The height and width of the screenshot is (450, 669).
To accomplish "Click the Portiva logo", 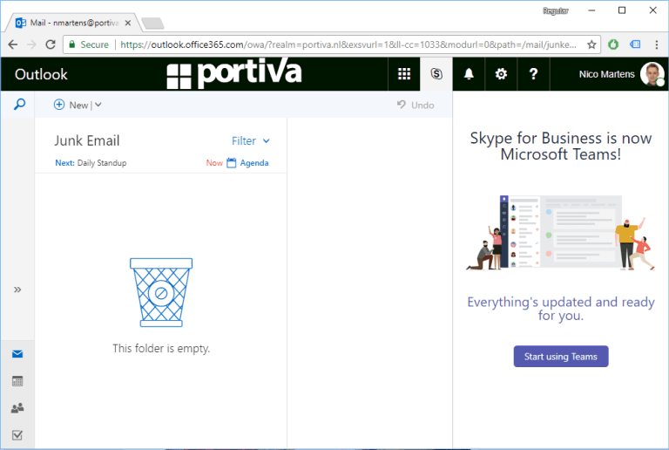I will [x=233, y=73].
